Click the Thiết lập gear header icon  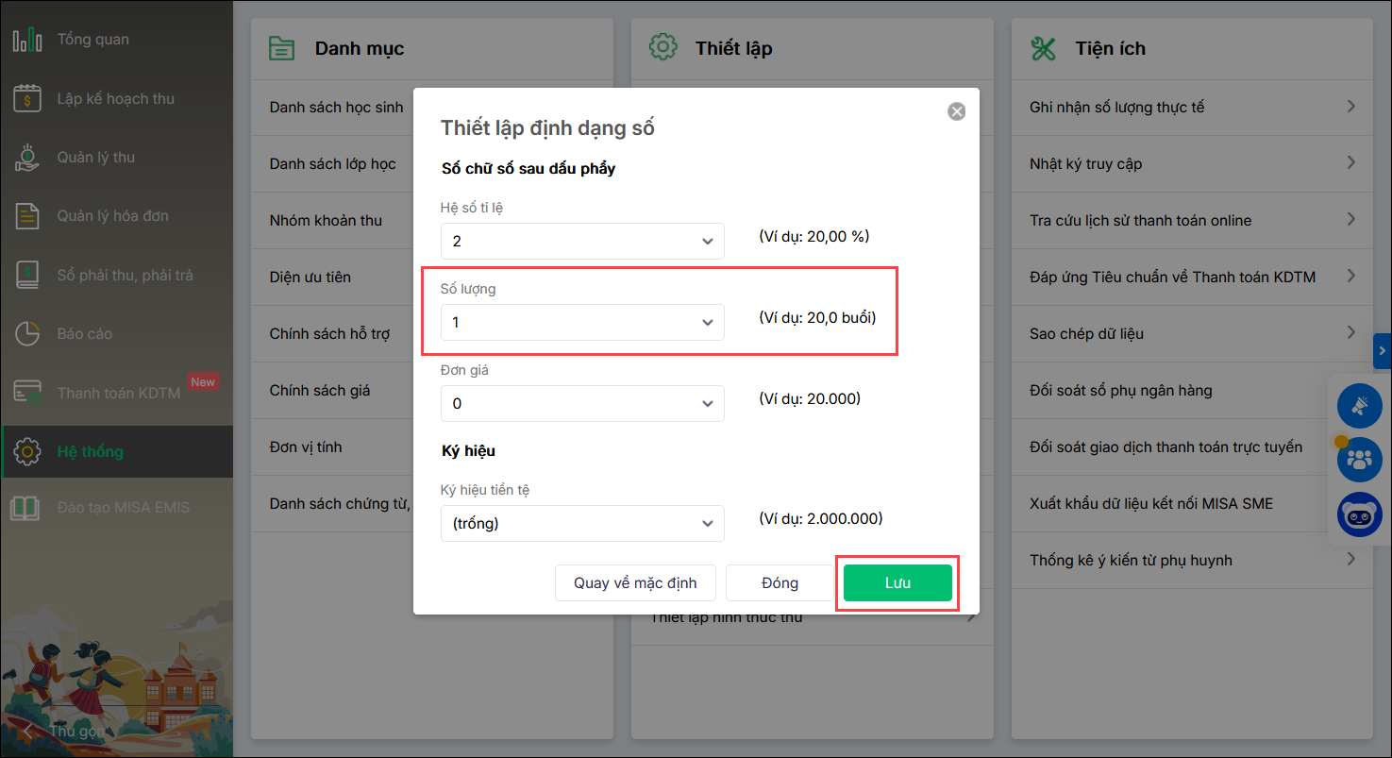[663, 48]
